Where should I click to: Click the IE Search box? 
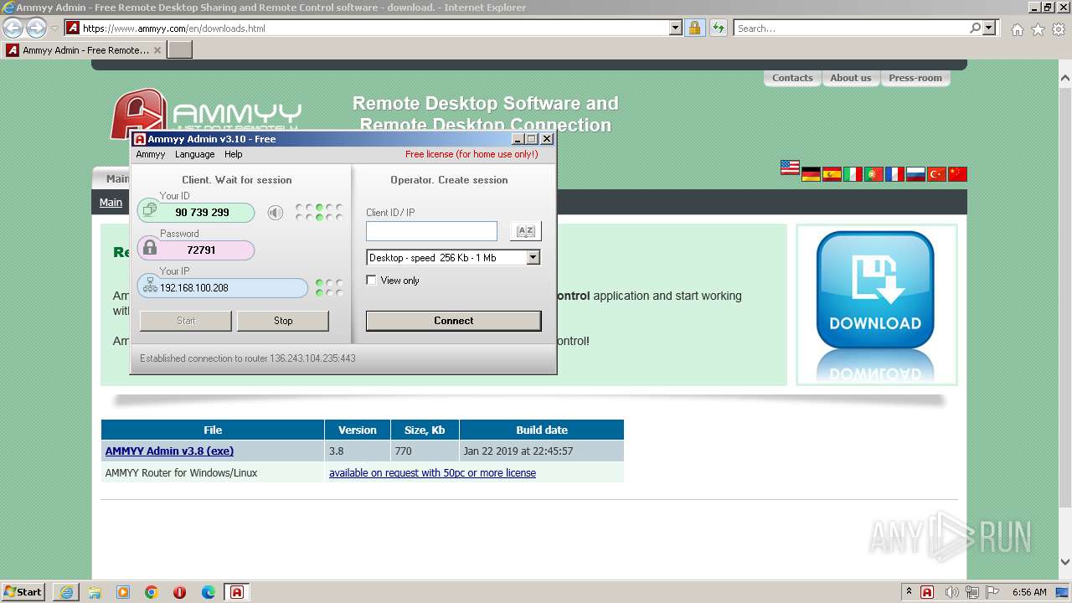[x=851, y=28]
